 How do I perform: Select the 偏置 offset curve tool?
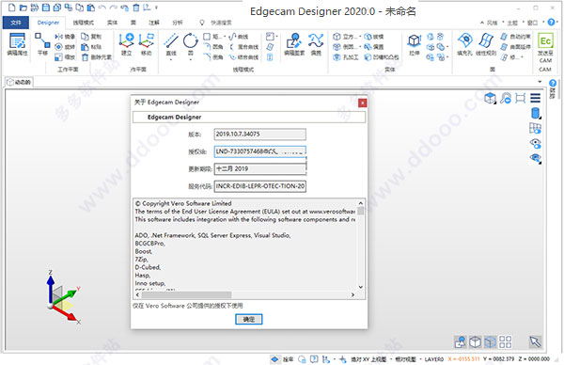point(316,44)
